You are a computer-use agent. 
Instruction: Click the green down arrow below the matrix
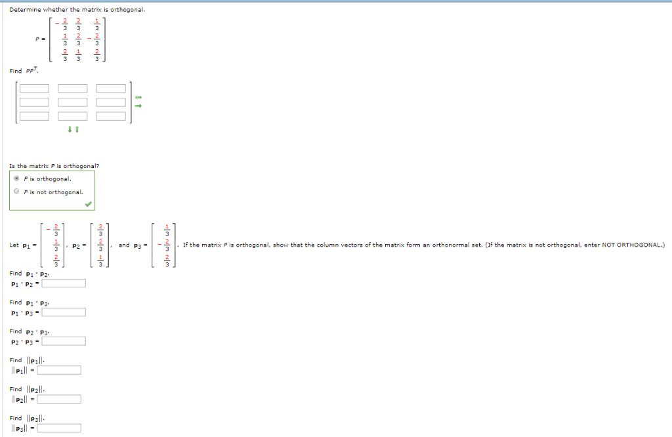pyautogui.click(x=70, y=128)
